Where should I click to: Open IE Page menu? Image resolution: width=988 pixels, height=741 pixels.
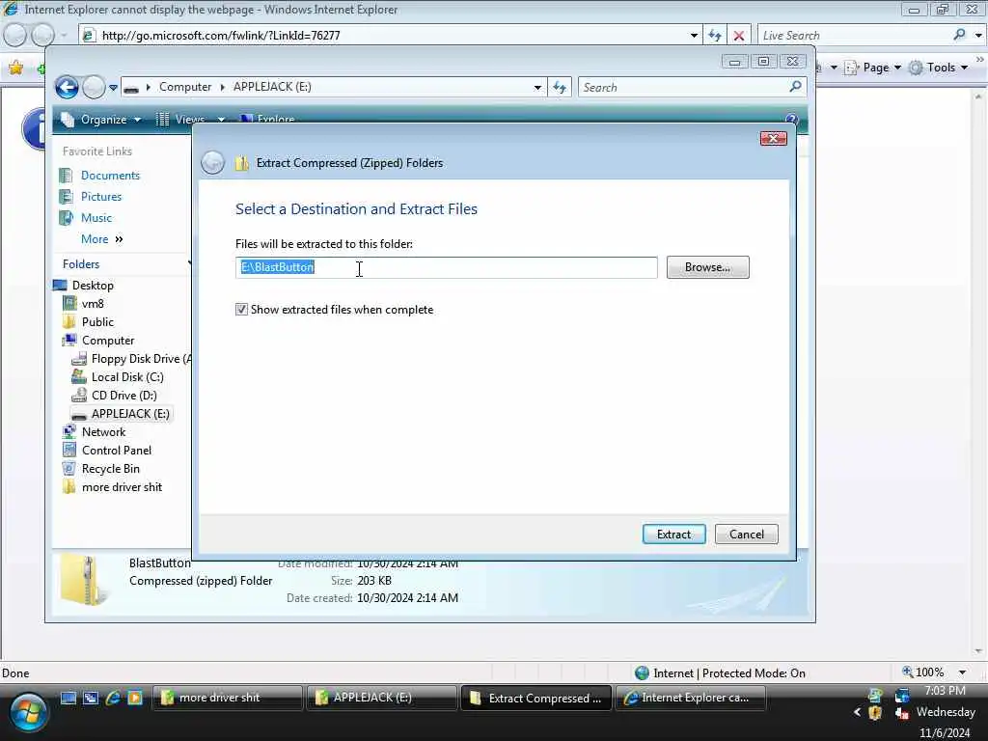pos(872,68)
